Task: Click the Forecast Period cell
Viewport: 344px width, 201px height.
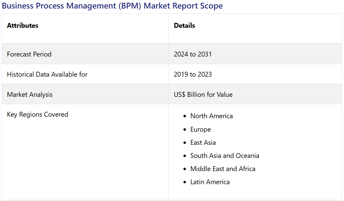Action: pyautogui.click(x=29, y=54)
